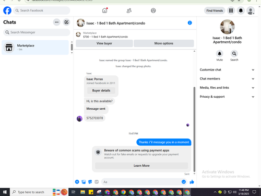Click Buyer details button

101,90
